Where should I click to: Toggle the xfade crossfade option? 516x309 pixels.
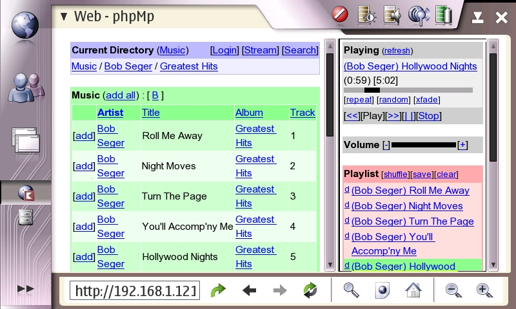pos(426,100)
